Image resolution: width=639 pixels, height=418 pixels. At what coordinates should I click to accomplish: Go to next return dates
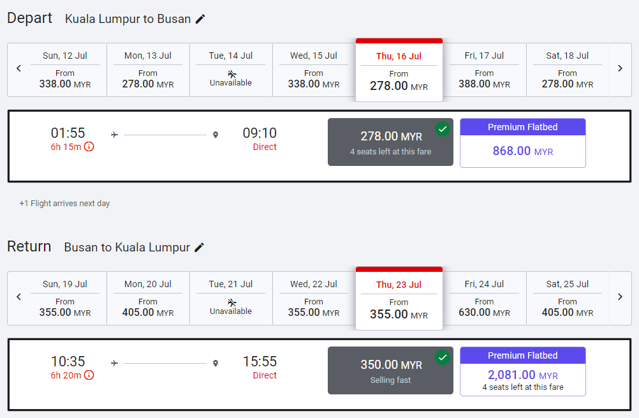coord(620,297)
